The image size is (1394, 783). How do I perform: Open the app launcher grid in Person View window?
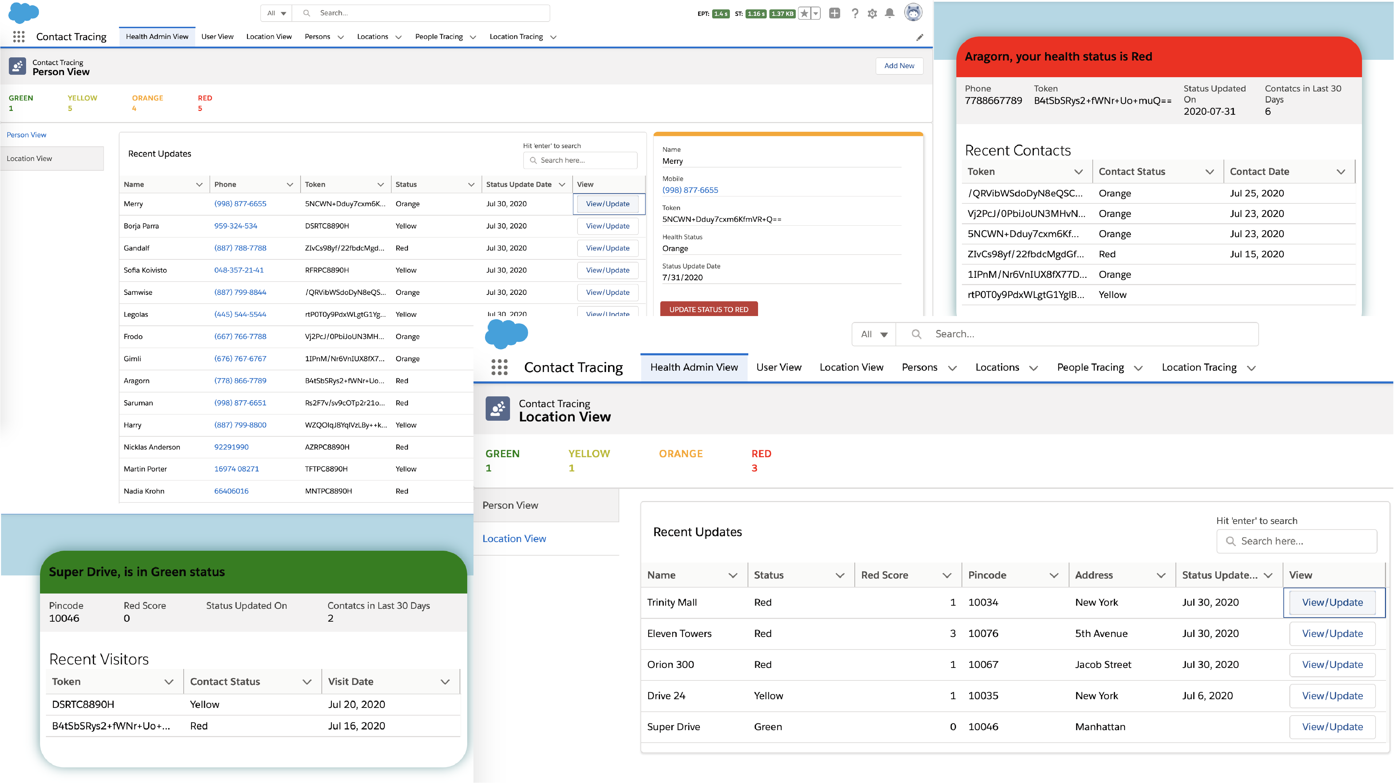point(19,37)
